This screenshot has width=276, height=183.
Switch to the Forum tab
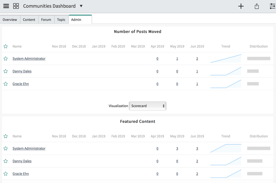pyautogui.click(x=46, y=20)
